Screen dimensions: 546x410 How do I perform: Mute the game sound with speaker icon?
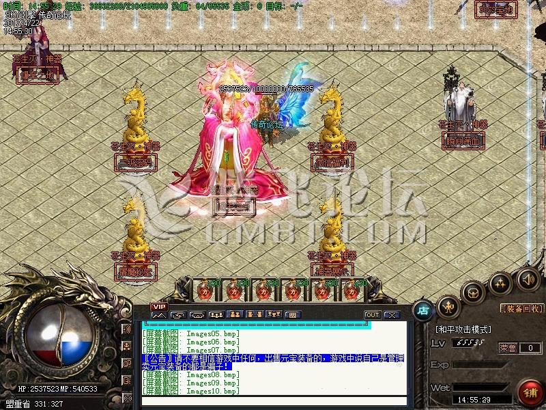528,279
